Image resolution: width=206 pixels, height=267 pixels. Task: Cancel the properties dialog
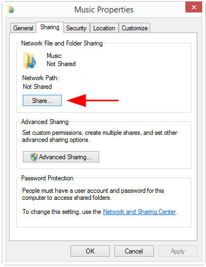[134, 251]
